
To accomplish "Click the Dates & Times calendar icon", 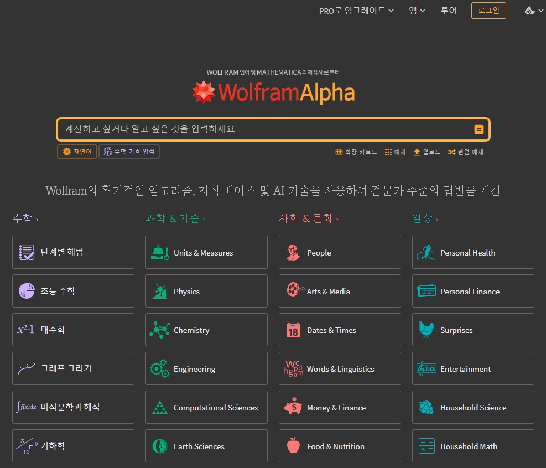I will point(293,330).
